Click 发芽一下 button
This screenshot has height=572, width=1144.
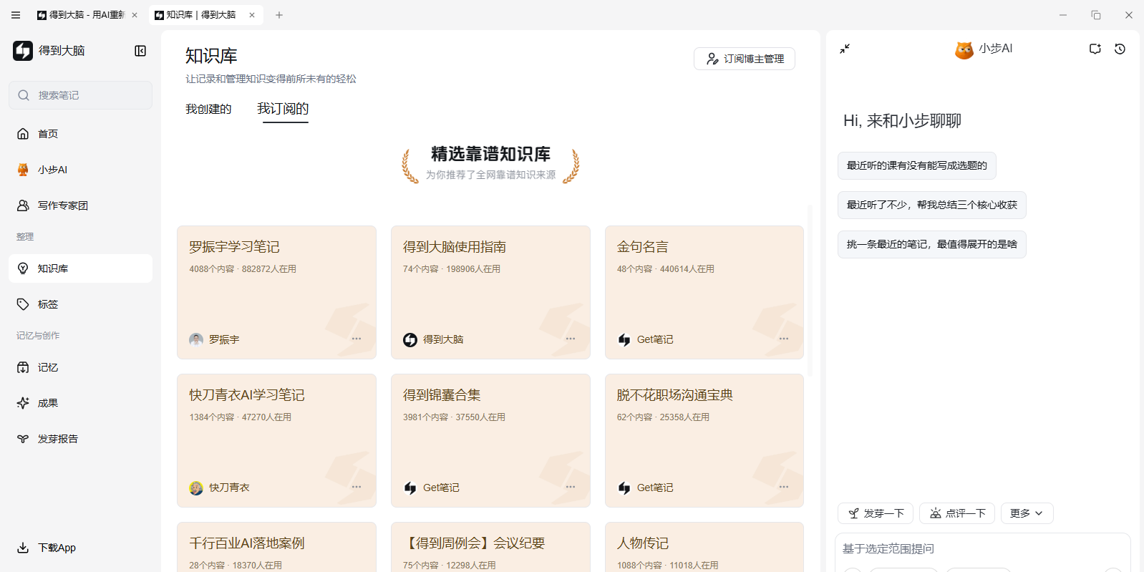[876, 513]
